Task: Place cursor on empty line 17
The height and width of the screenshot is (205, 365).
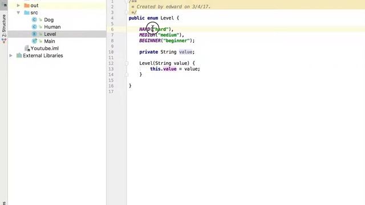Action: click(x=246, y=92)
